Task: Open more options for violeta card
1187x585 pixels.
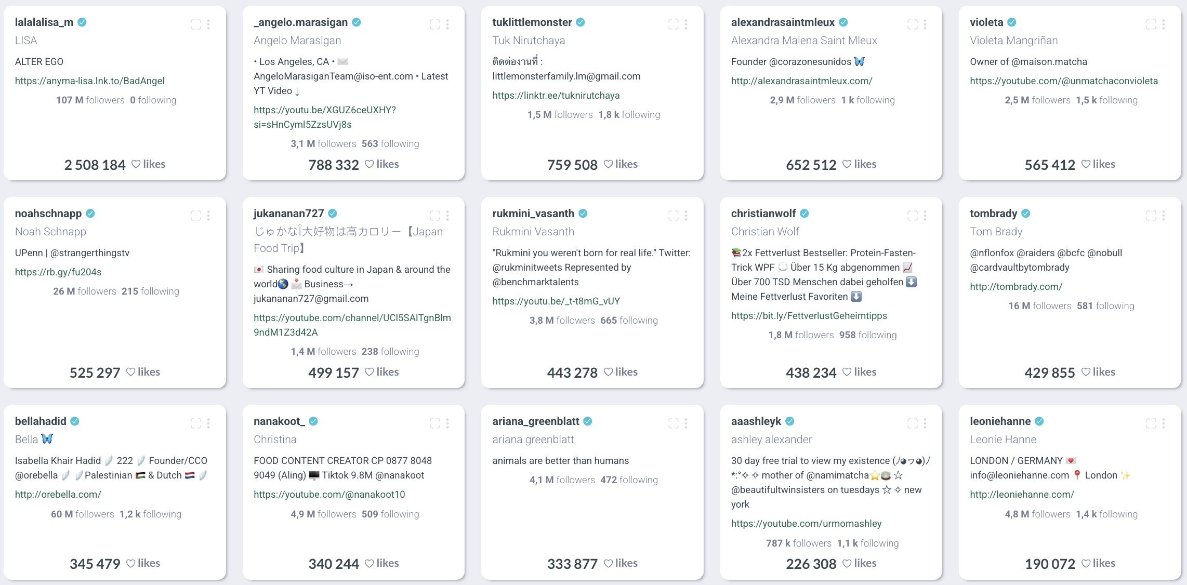Action: coord(1164,24)
